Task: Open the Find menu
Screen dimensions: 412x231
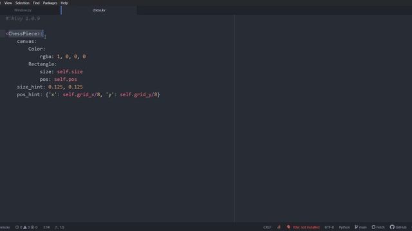Action: click(36, 3)
